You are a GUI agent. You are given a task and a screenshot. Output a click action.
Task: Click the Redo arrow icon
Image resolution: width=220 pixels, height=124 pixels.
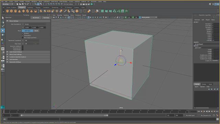[x=28, y=4]
